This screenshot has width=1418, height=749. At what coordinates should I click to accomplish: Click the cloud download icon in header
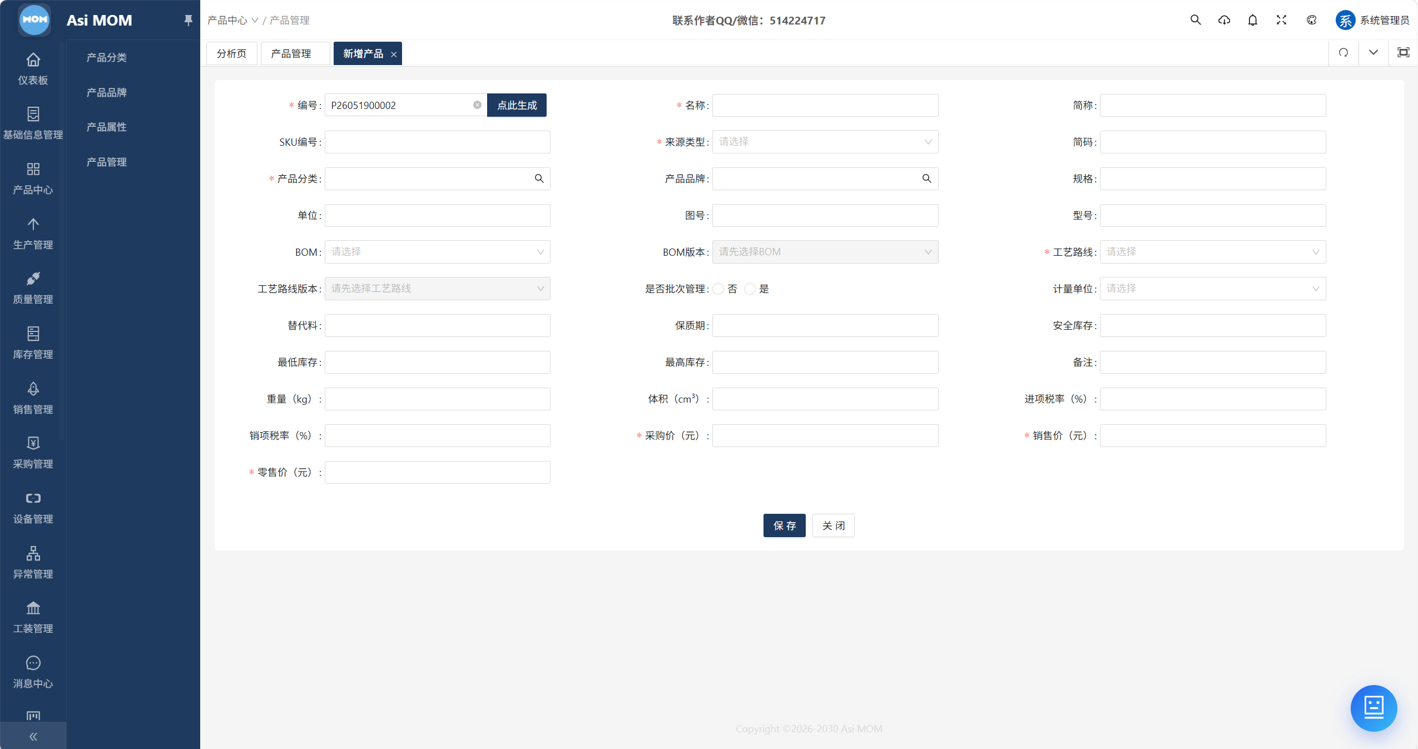(1224, 20)
